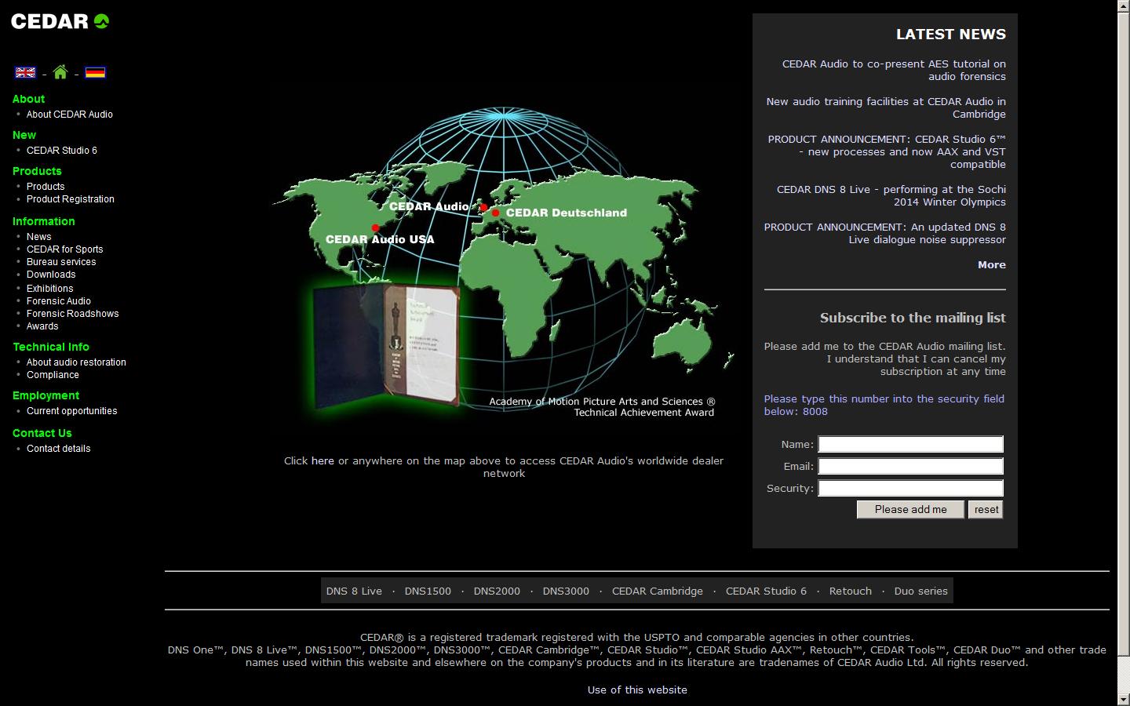
Task: Open the About CEDAR Audio menu item
Action: pos(70,115)
